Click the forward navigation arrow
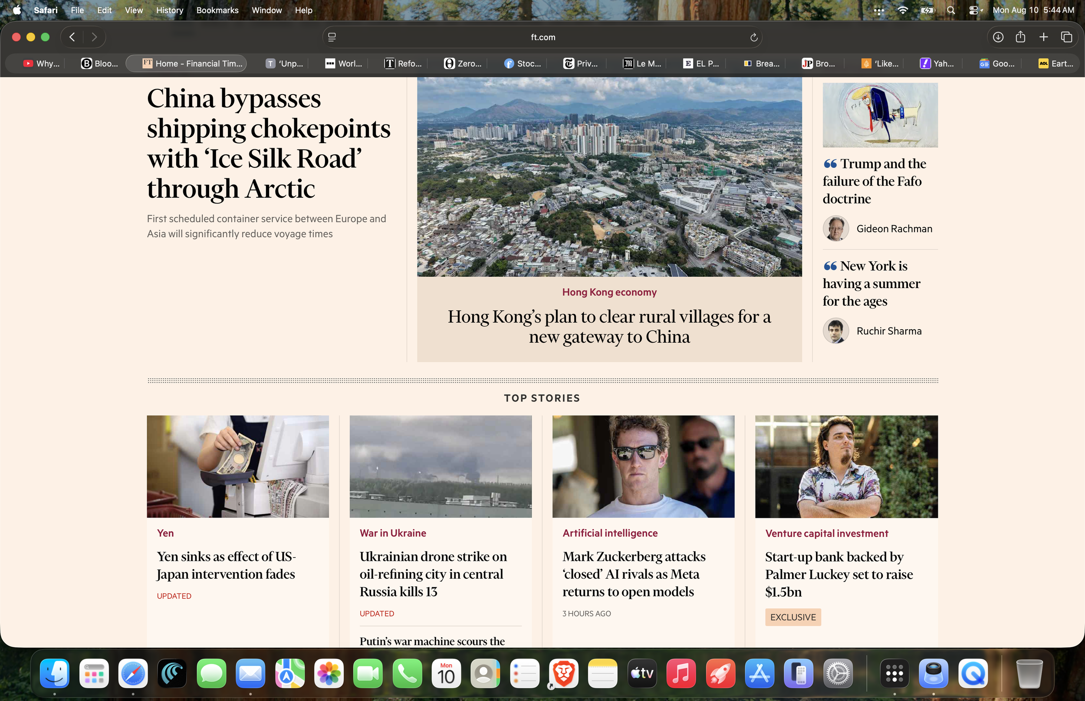1085x701 pixels. [94, 37]
